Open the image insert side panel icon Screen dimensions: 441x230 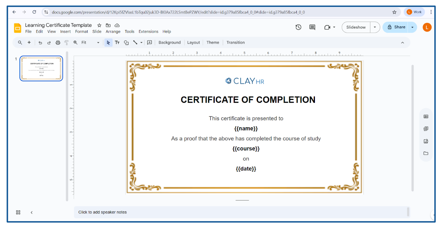pyautogui.click(x=426, y=141)
